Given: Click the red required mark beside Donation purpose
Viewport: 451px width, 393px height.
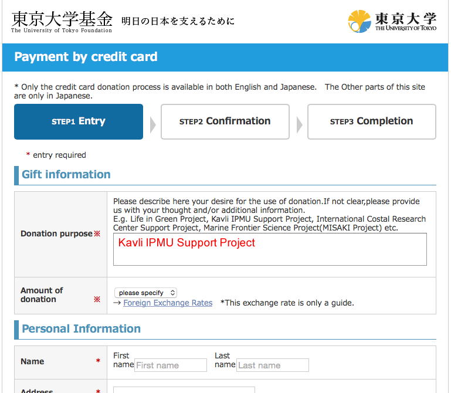Looking at the screenshot, I should click(x=97, y=234).
